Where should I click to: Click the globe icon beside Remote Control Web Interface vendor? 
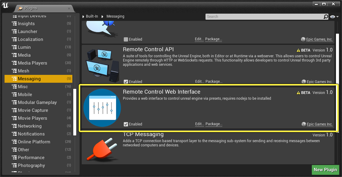[304, 124]
